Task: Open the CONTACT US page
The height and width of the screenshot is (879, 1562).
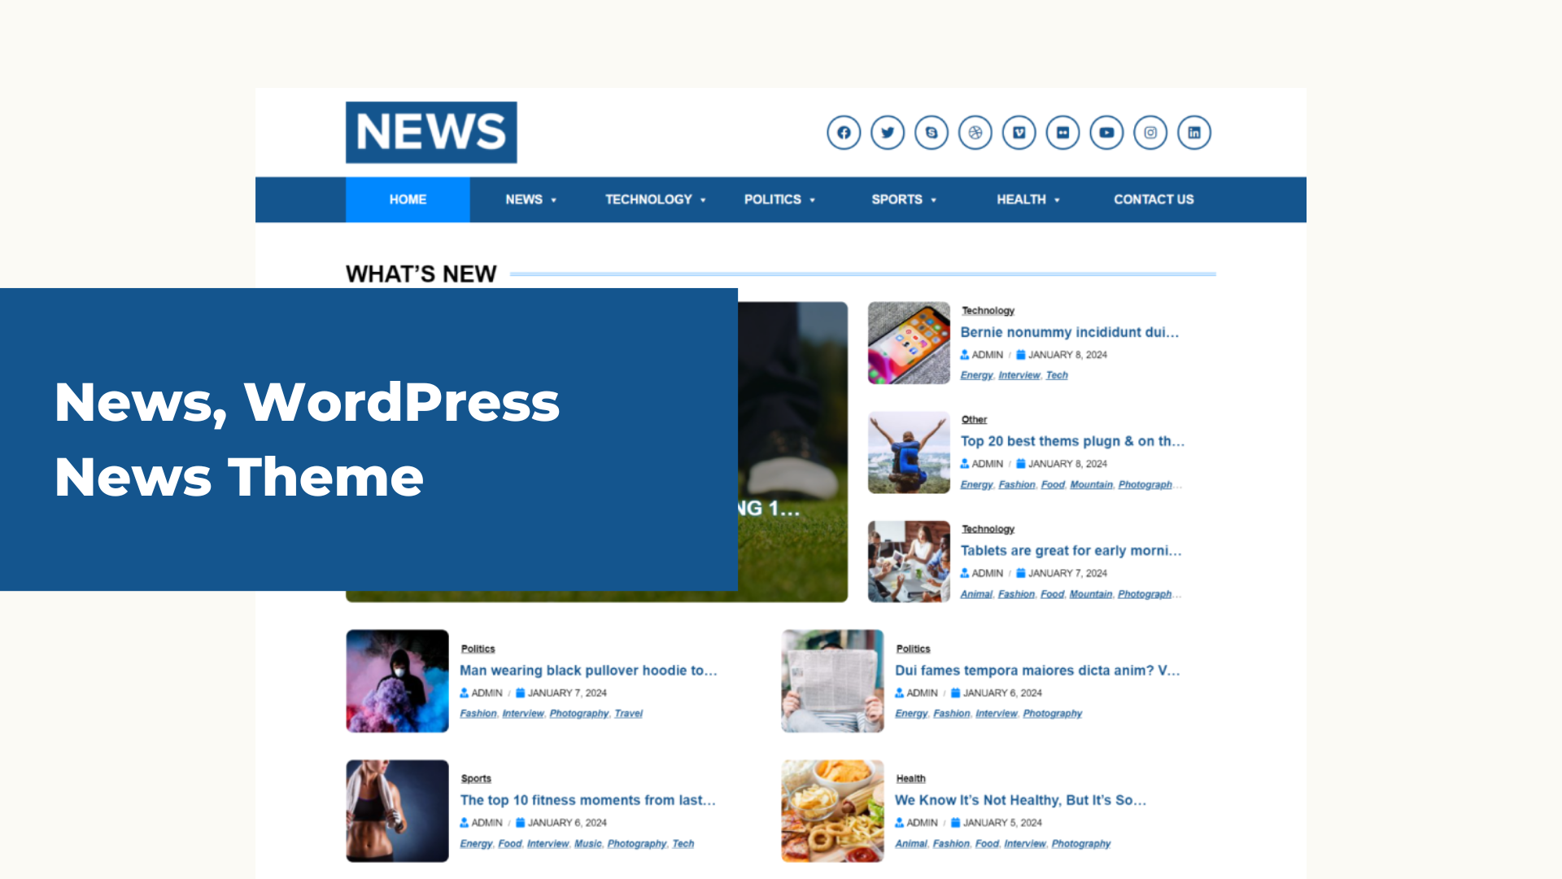Action: (1154, 199)
